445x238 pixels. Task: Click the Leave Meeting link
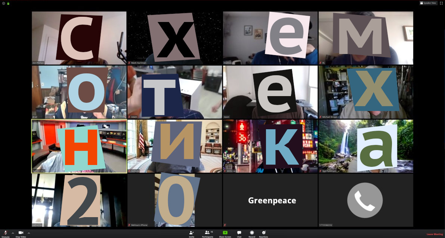pos(435,234)
